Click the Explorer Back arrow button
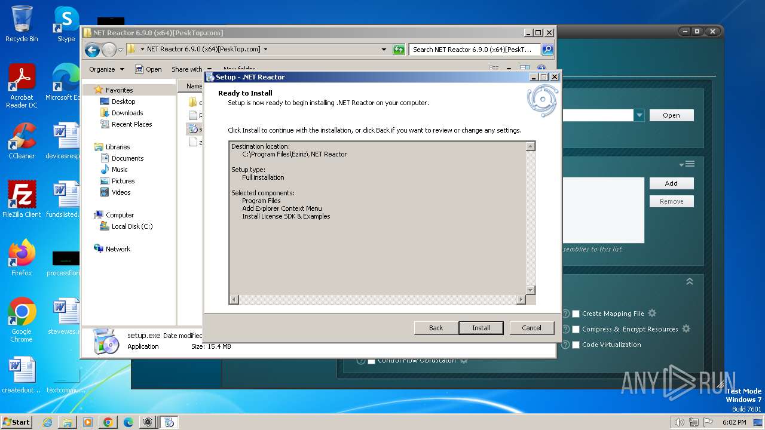Image resolution: width=765 pixels, height=430 pixels. [x=92, y=50]
